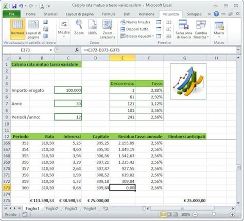
Task: Open the Layout di pagina tab
Action: [80, 14]
